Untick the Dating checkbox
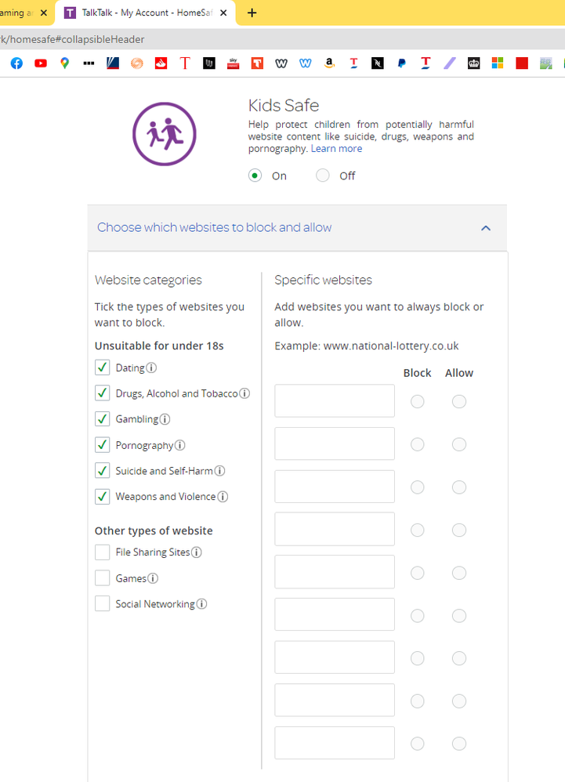Image resolution: width=565 pixels, height=782 pixels. pyautogui.click(x=102, y=367)
